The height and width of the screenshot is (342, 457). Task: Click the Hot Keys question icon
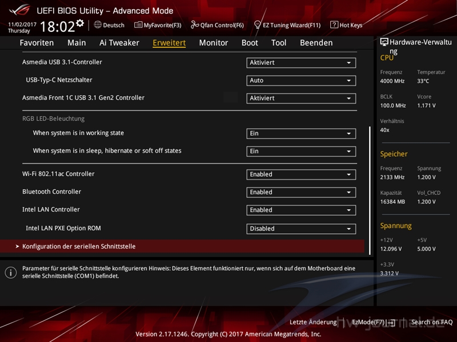[x=334, y=25]
